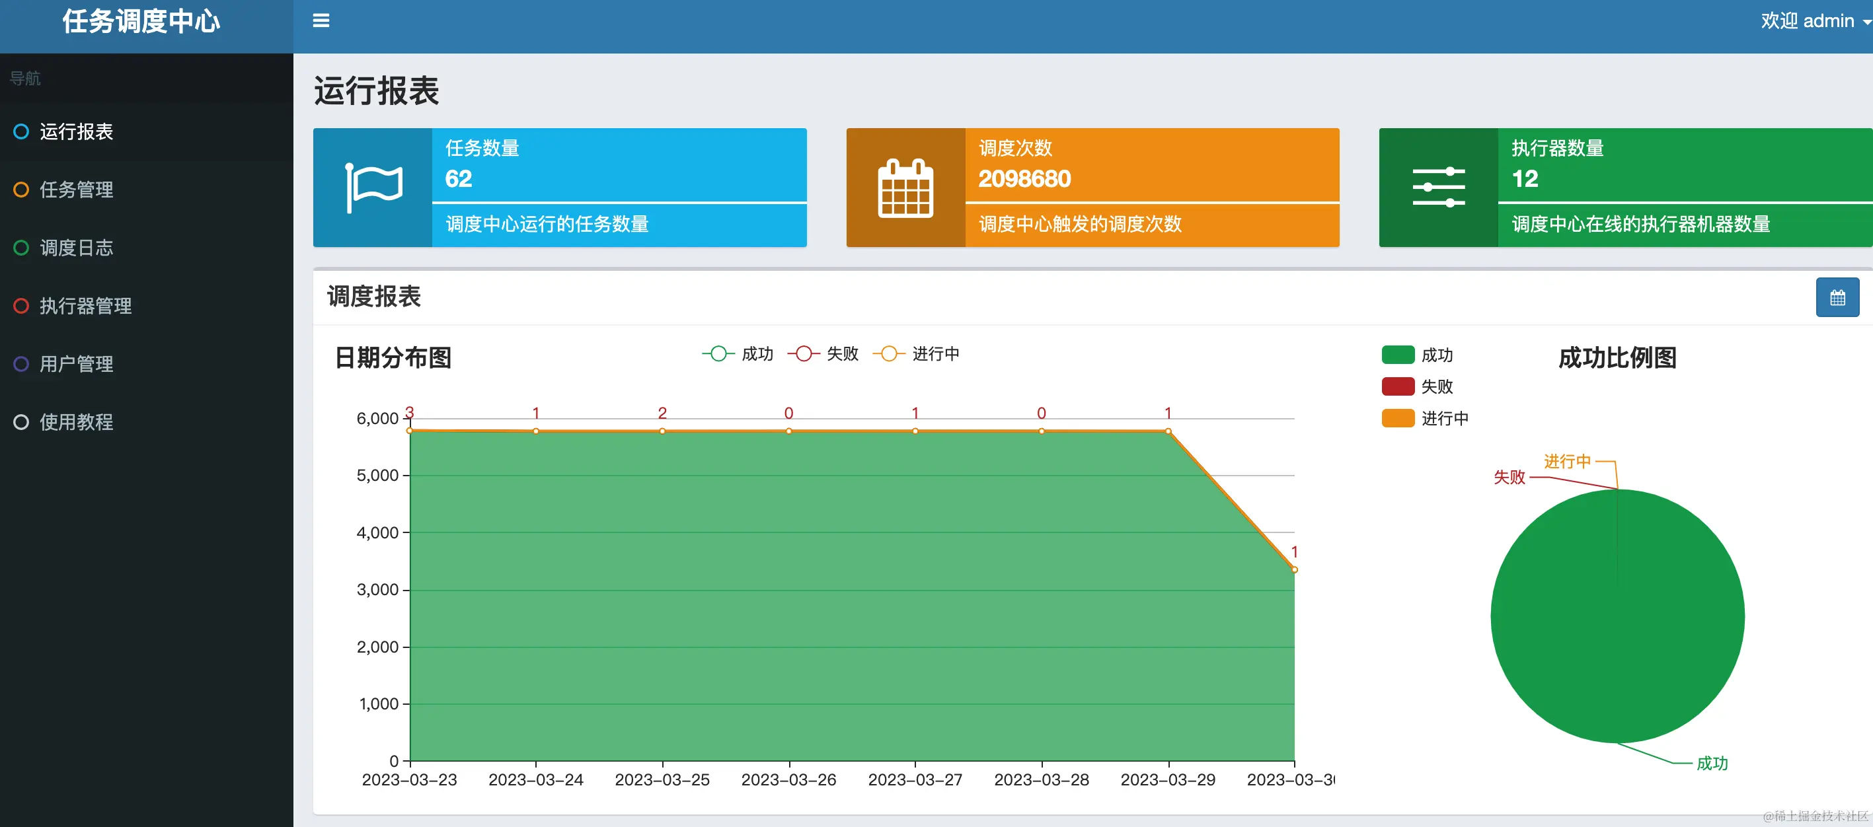Click the red circle icon beside 执行器管理
This screenshot has width=1873, height=827.
point(21,306)
